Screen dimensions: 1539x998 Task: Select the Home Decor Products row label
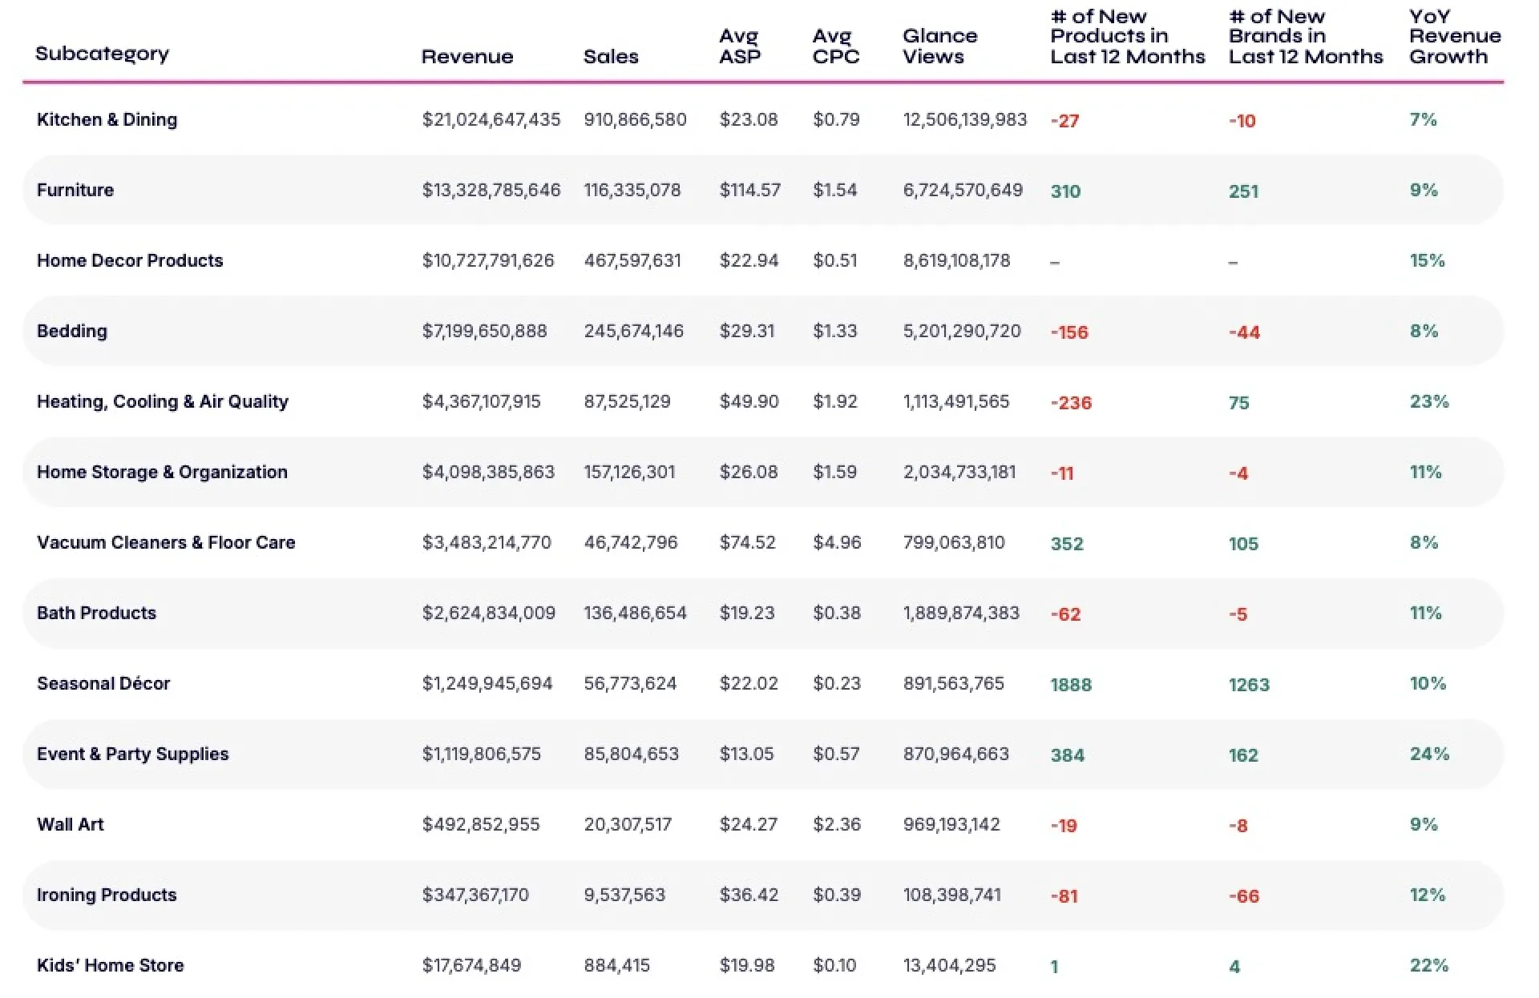click(130, 260)
